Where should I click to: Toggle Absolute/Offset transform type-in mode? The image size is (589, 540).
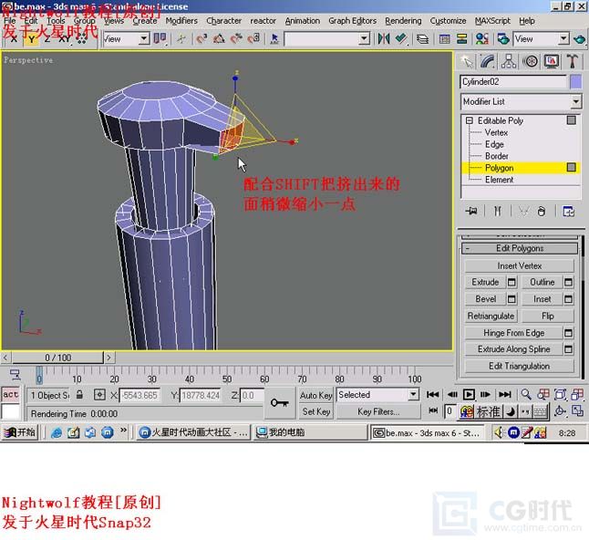point(99,395)
